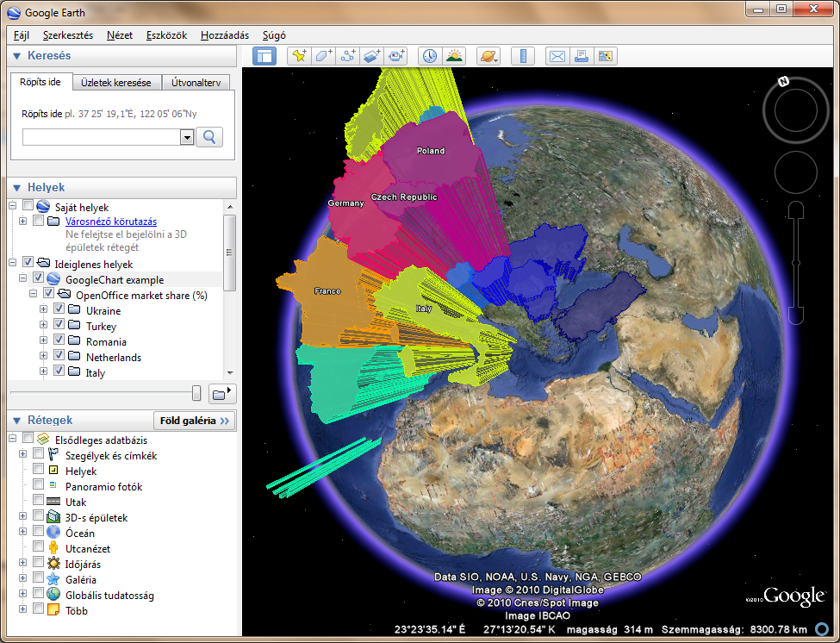Image resolution: width=840 pixels, height=643 pixels.
Task: Click the Weather sun layer icon
Action: tap(53, 564)
